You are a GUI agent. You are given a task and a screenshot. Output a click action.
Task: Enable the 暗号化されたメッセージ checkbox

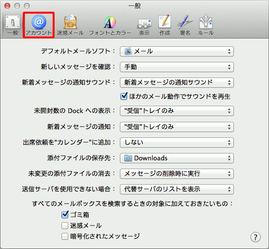tap(65, 236)
